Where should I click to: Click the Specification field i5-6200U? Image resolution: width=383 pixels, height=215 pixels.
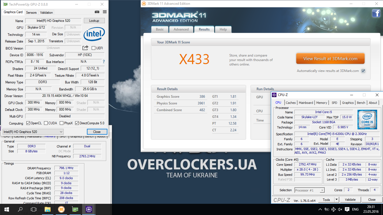tap(337, 134)
